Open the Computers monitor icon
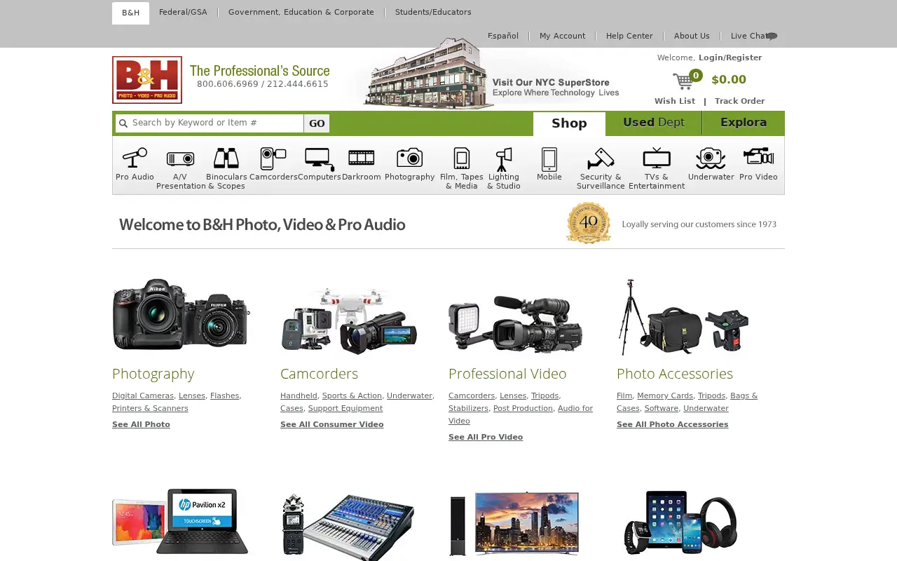This screenshot has width=897, height=561. (320, 159)
